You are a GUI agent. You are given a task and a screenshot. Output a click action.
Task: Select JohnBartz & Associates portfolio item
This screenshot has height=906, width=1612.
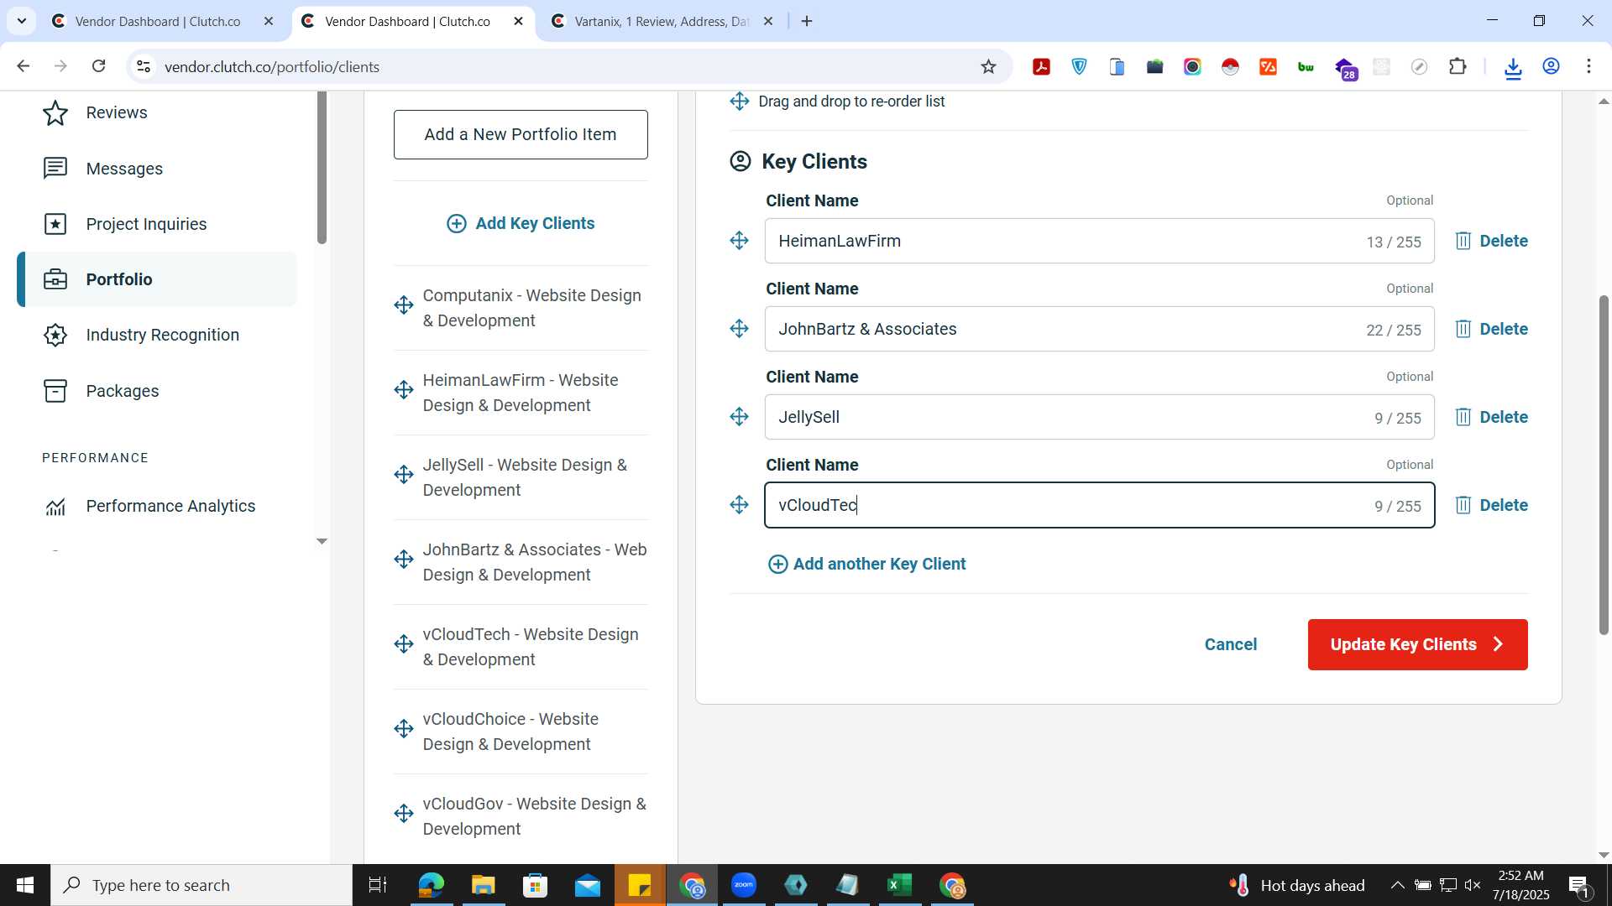[535, 562]
